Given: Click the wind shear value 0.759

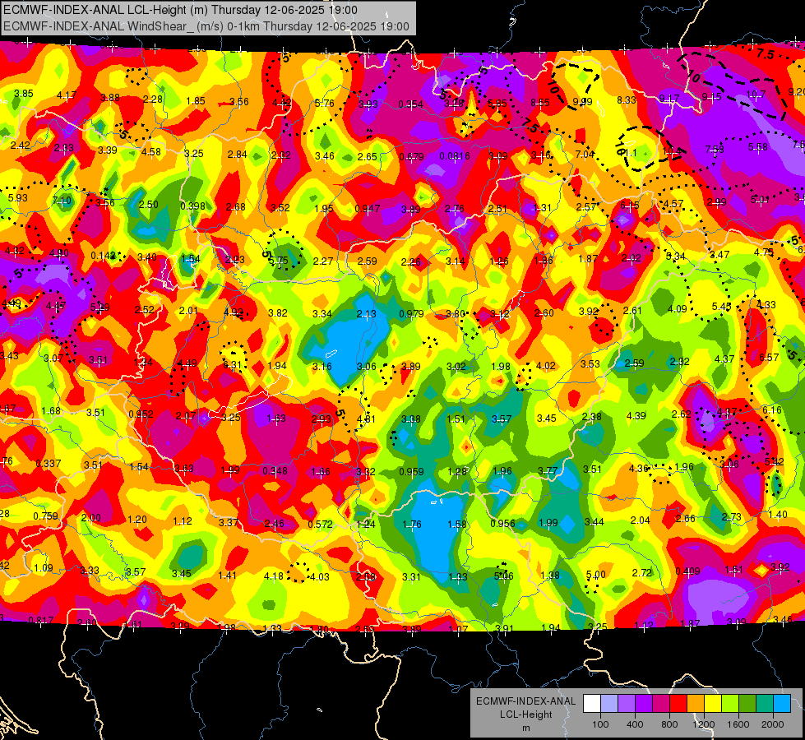Looking at the screenshot, I should point(46,516).
